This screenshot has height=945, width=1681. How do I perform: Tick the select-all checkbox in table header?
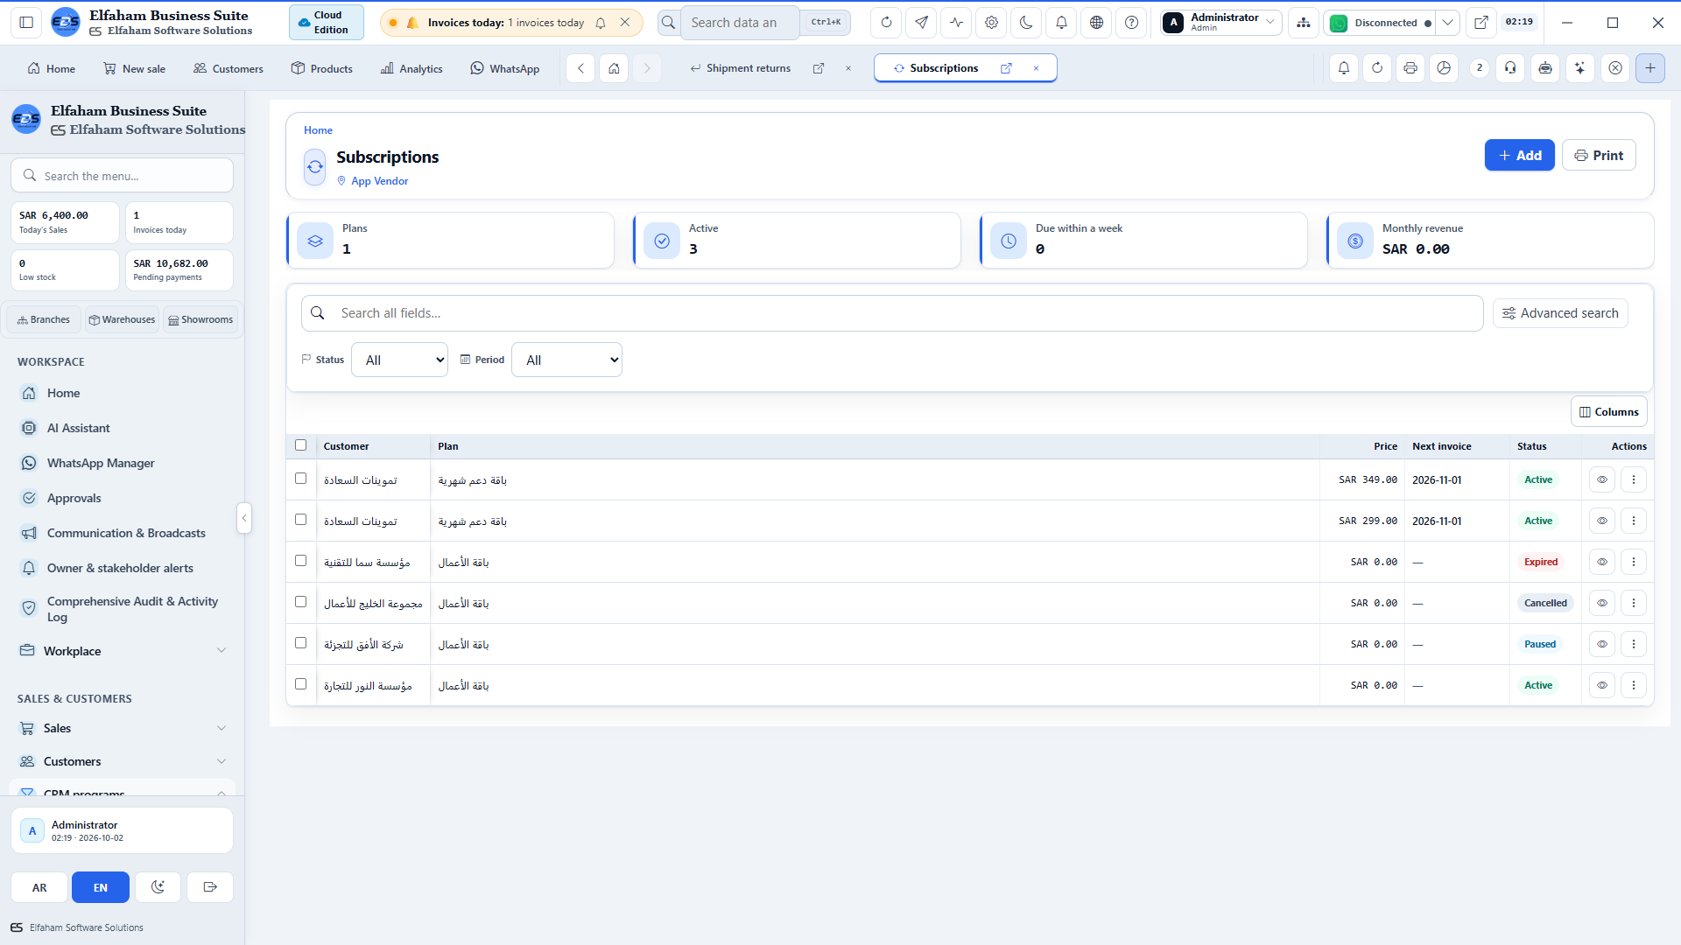[x=300, y=445]
